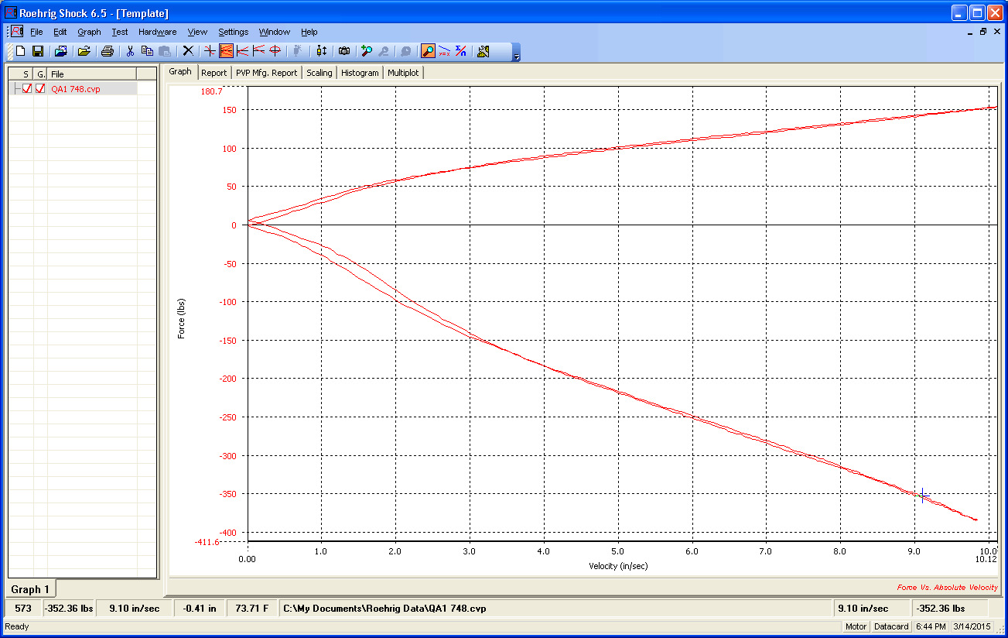Click the black X delete icon

click(187, 51)
